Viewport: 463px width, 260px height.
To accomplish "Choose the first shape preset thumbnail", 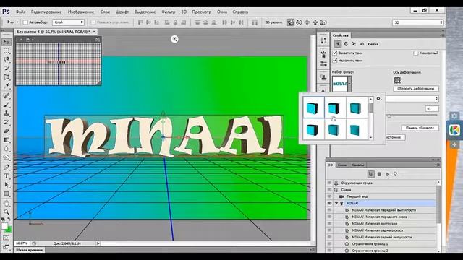I will pyautogui.click(x=313, y=108).
